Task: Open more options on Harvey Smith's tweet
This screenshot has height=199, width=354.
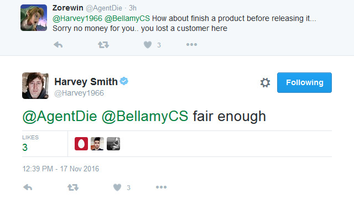Action: coord(161,187)
